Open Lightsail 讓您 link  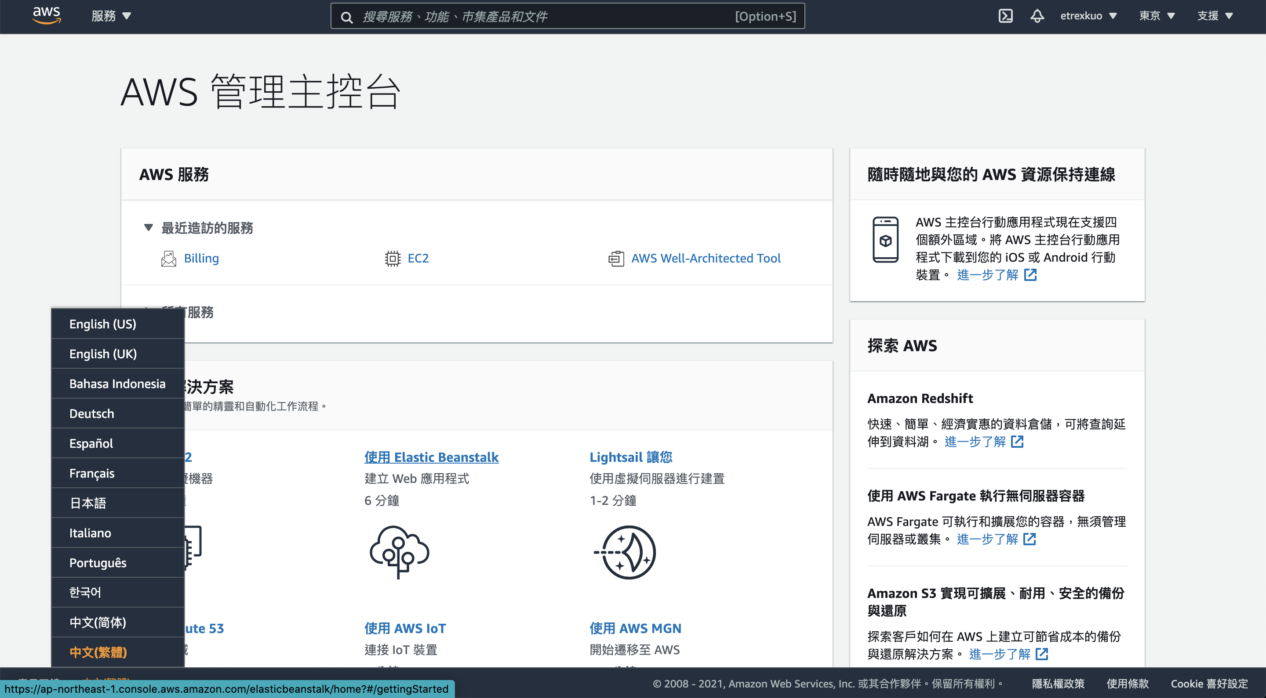point(631,457)
